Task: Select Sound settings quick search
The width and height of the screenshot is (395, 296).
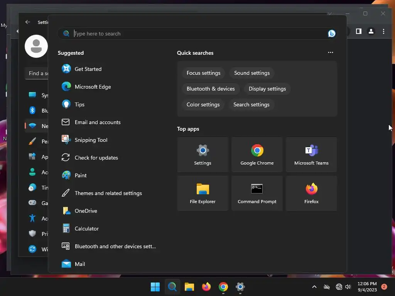Action: click(252, 73)
